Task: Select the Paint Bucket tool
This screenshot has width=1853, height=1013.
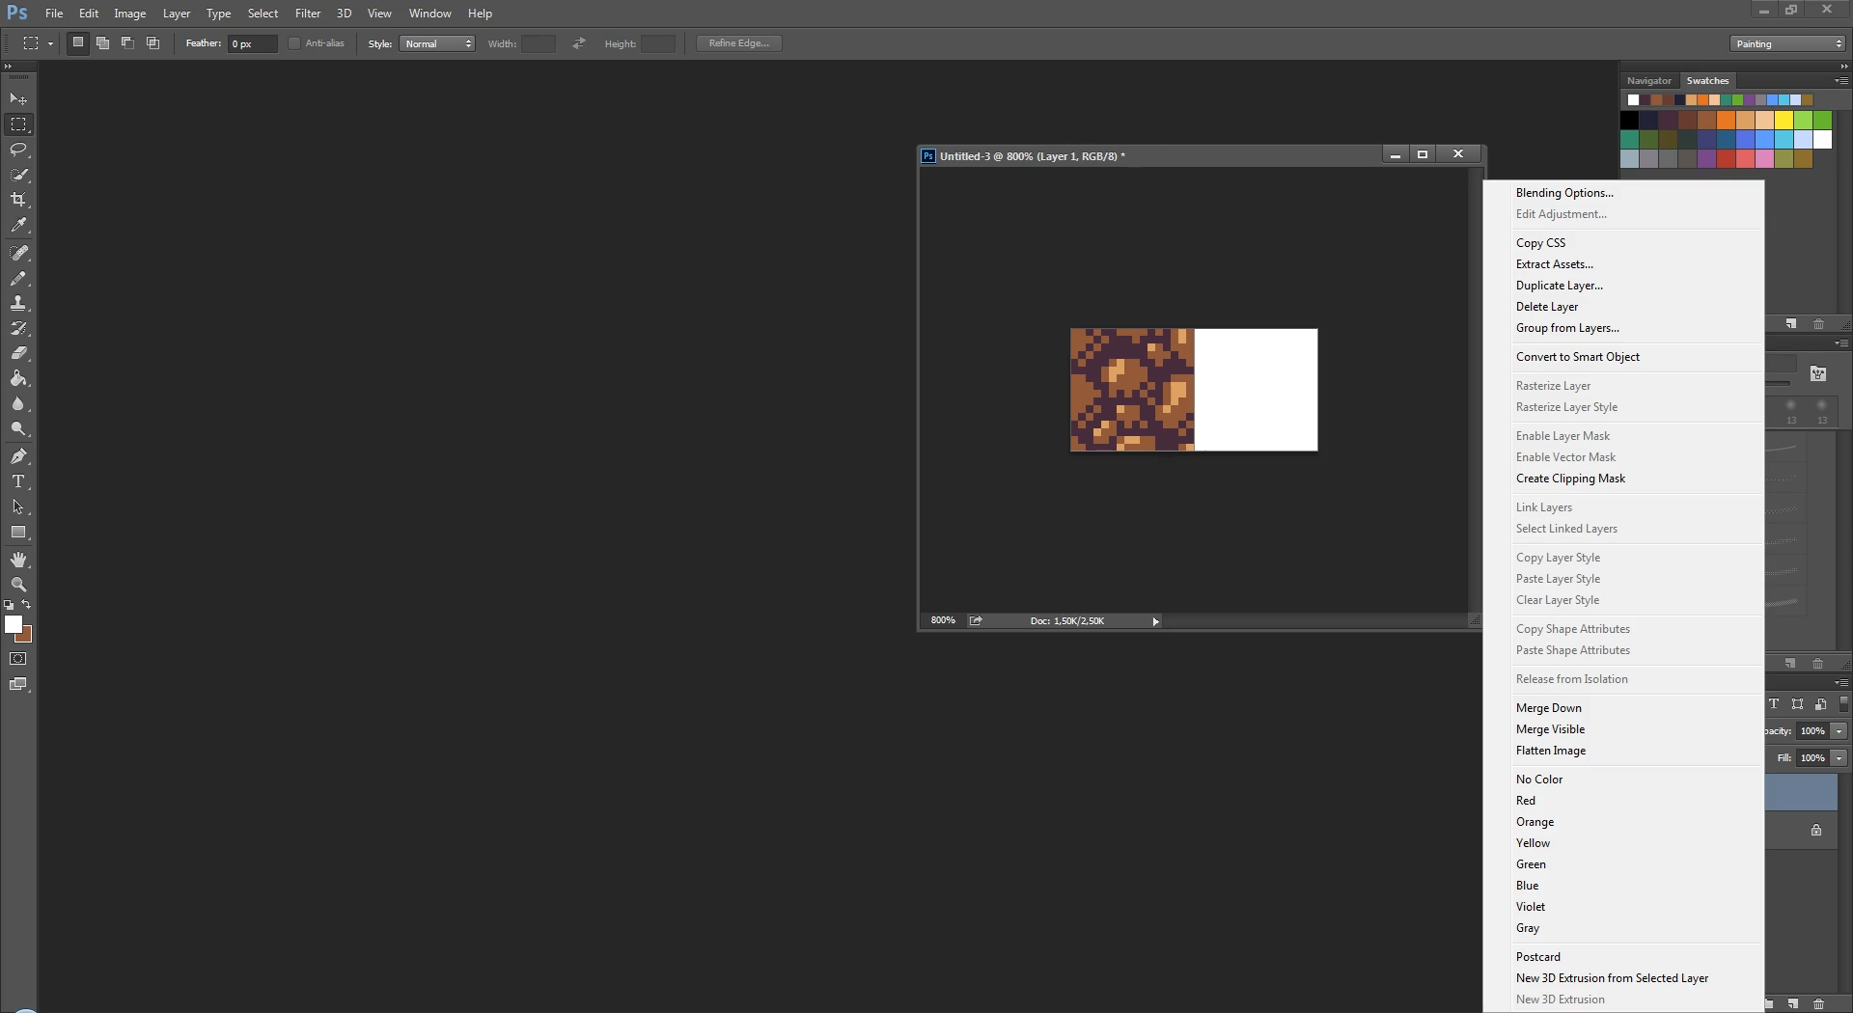Action: pos(18,378)
